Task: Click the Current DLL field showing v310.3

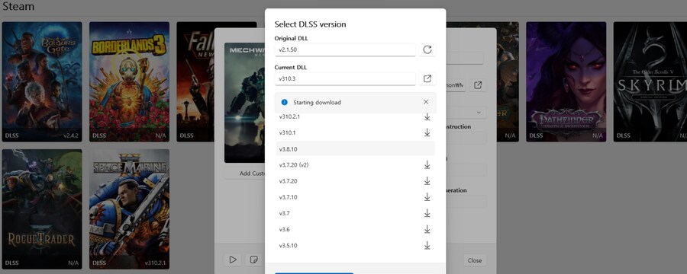Action: click(345, 79)
